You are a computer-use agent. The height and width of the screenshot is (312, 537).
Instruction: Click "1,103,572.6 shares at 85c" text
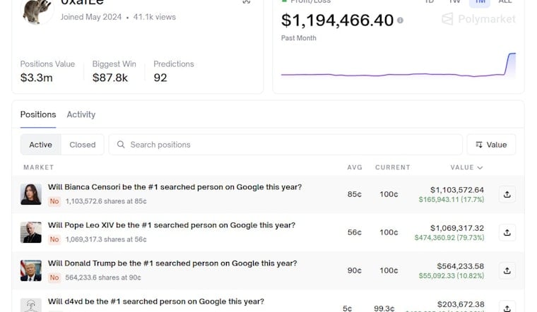[106, 201]
